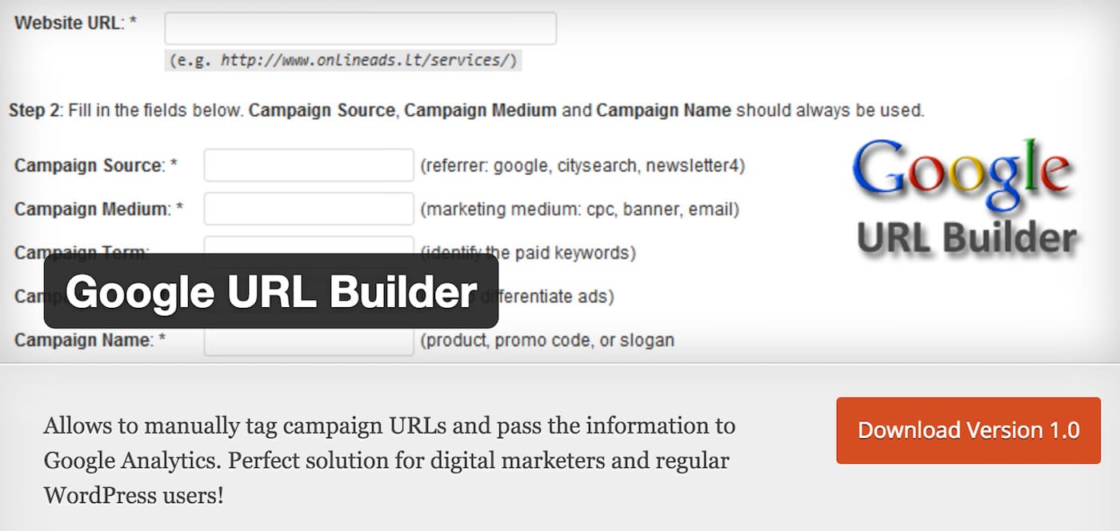Viewport: 1120px width, 531px height.
Task: Click the Campaign Term text field
Action: pos(309,246)
